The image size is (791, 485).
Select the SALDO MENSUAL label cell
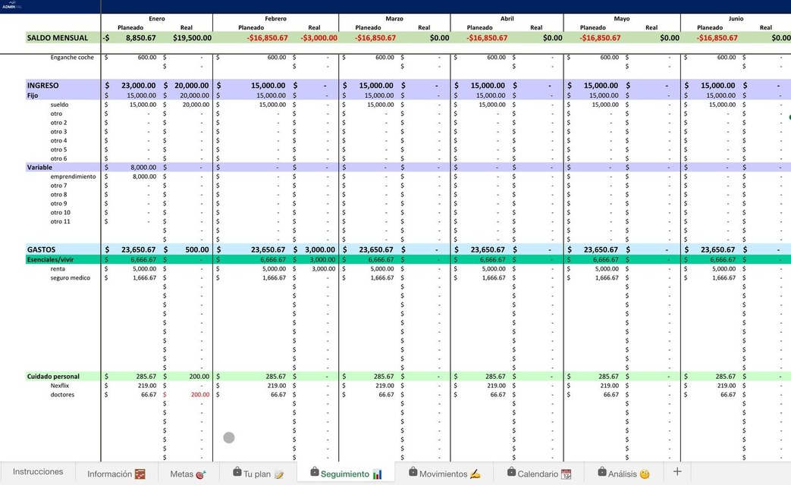point(58,38)
